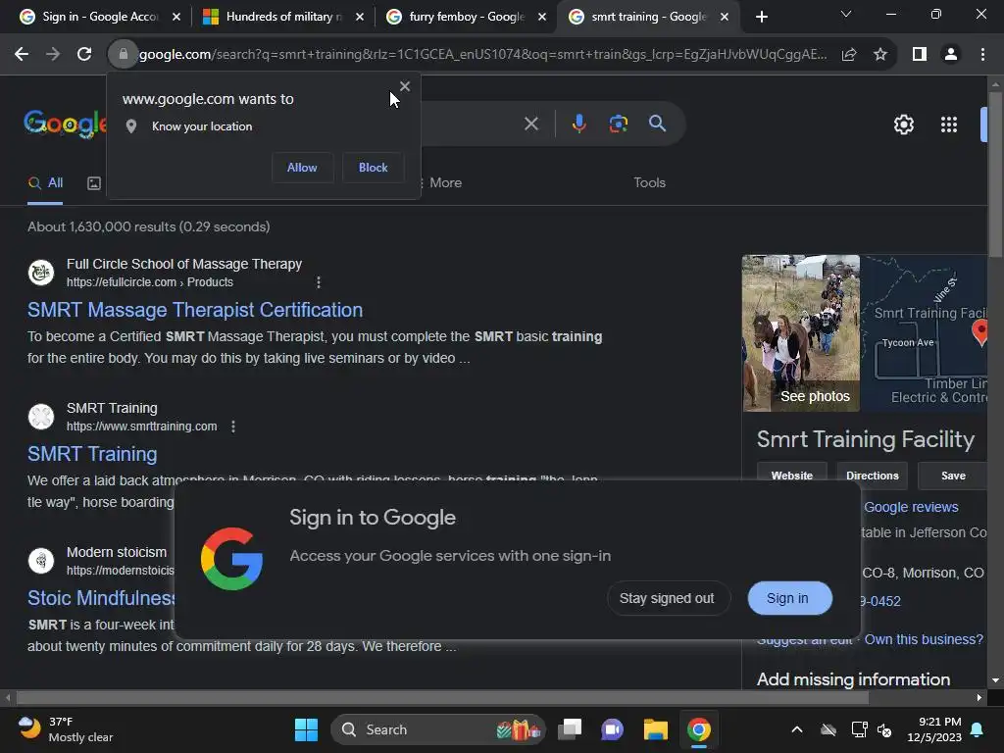Expand the More search filters menu
The height and width of the screenshot is (753, 1004).
tap(440, 183)
